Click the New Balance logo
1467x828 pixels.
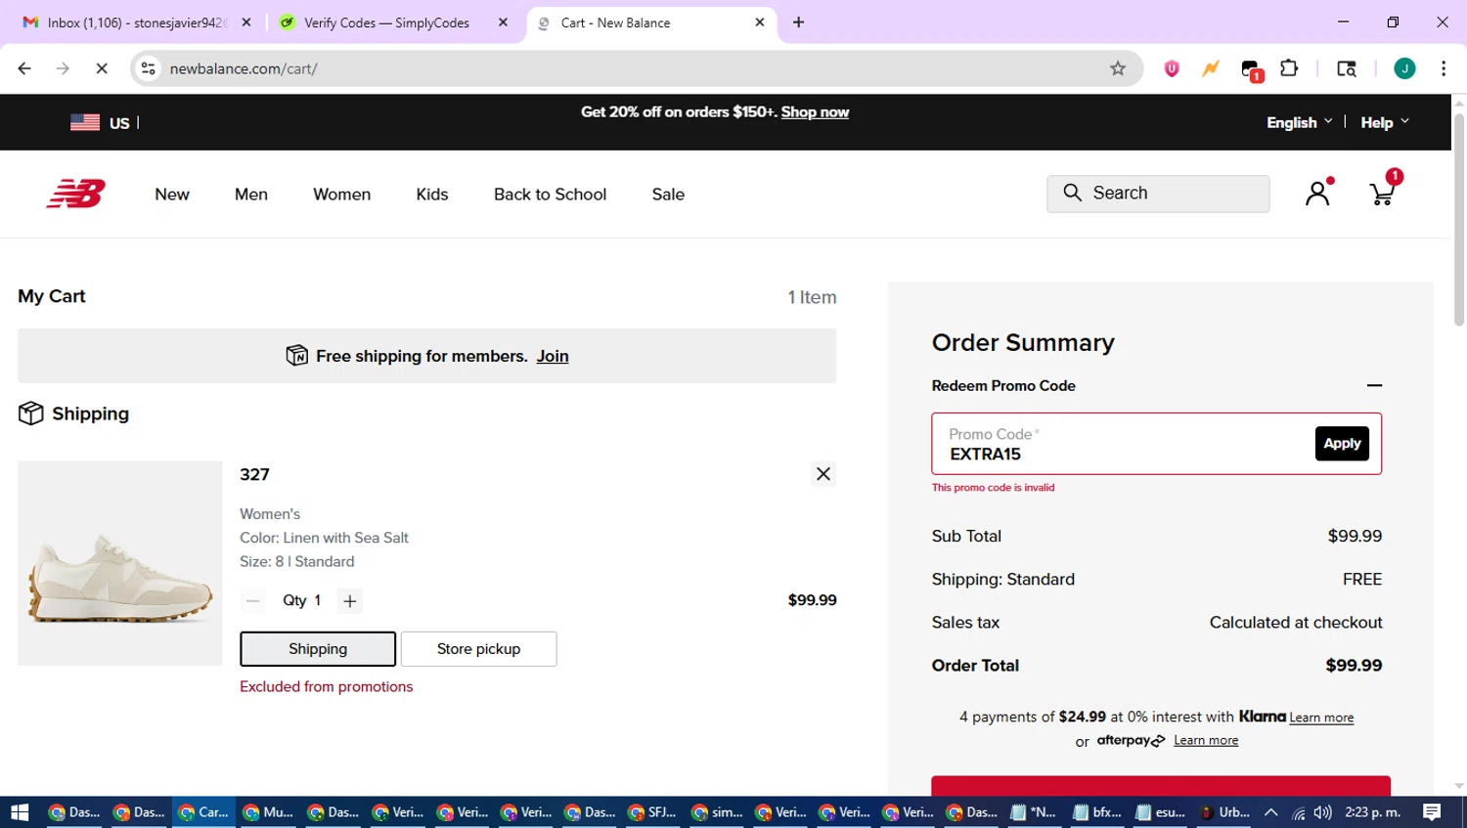point(76,194)
